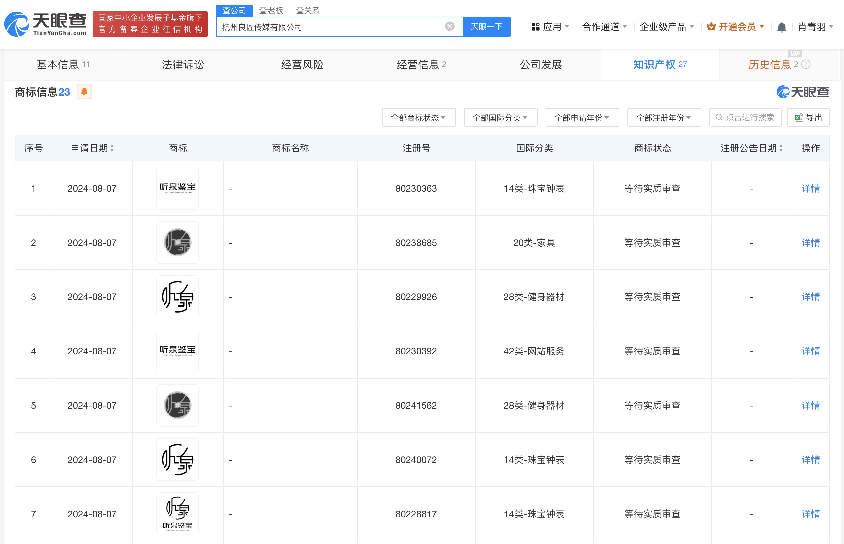Switch to 查关系 search tab
Image resolution: width=844 pixels, height=544 pixels.
[x=308, y=11]
